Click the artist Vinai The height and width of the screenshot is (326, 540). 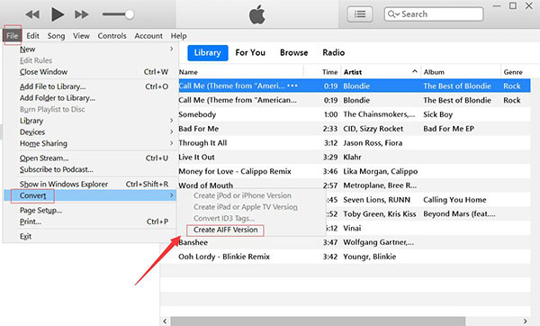pos(352,228)
